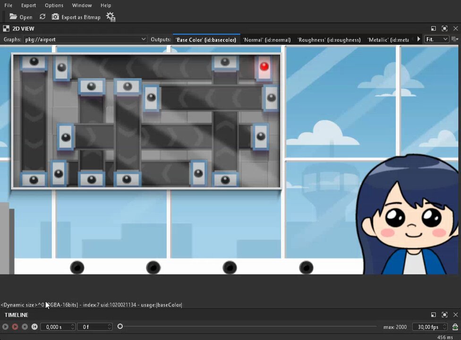Click the Export as Bitmap camera icon

point(55,17)
